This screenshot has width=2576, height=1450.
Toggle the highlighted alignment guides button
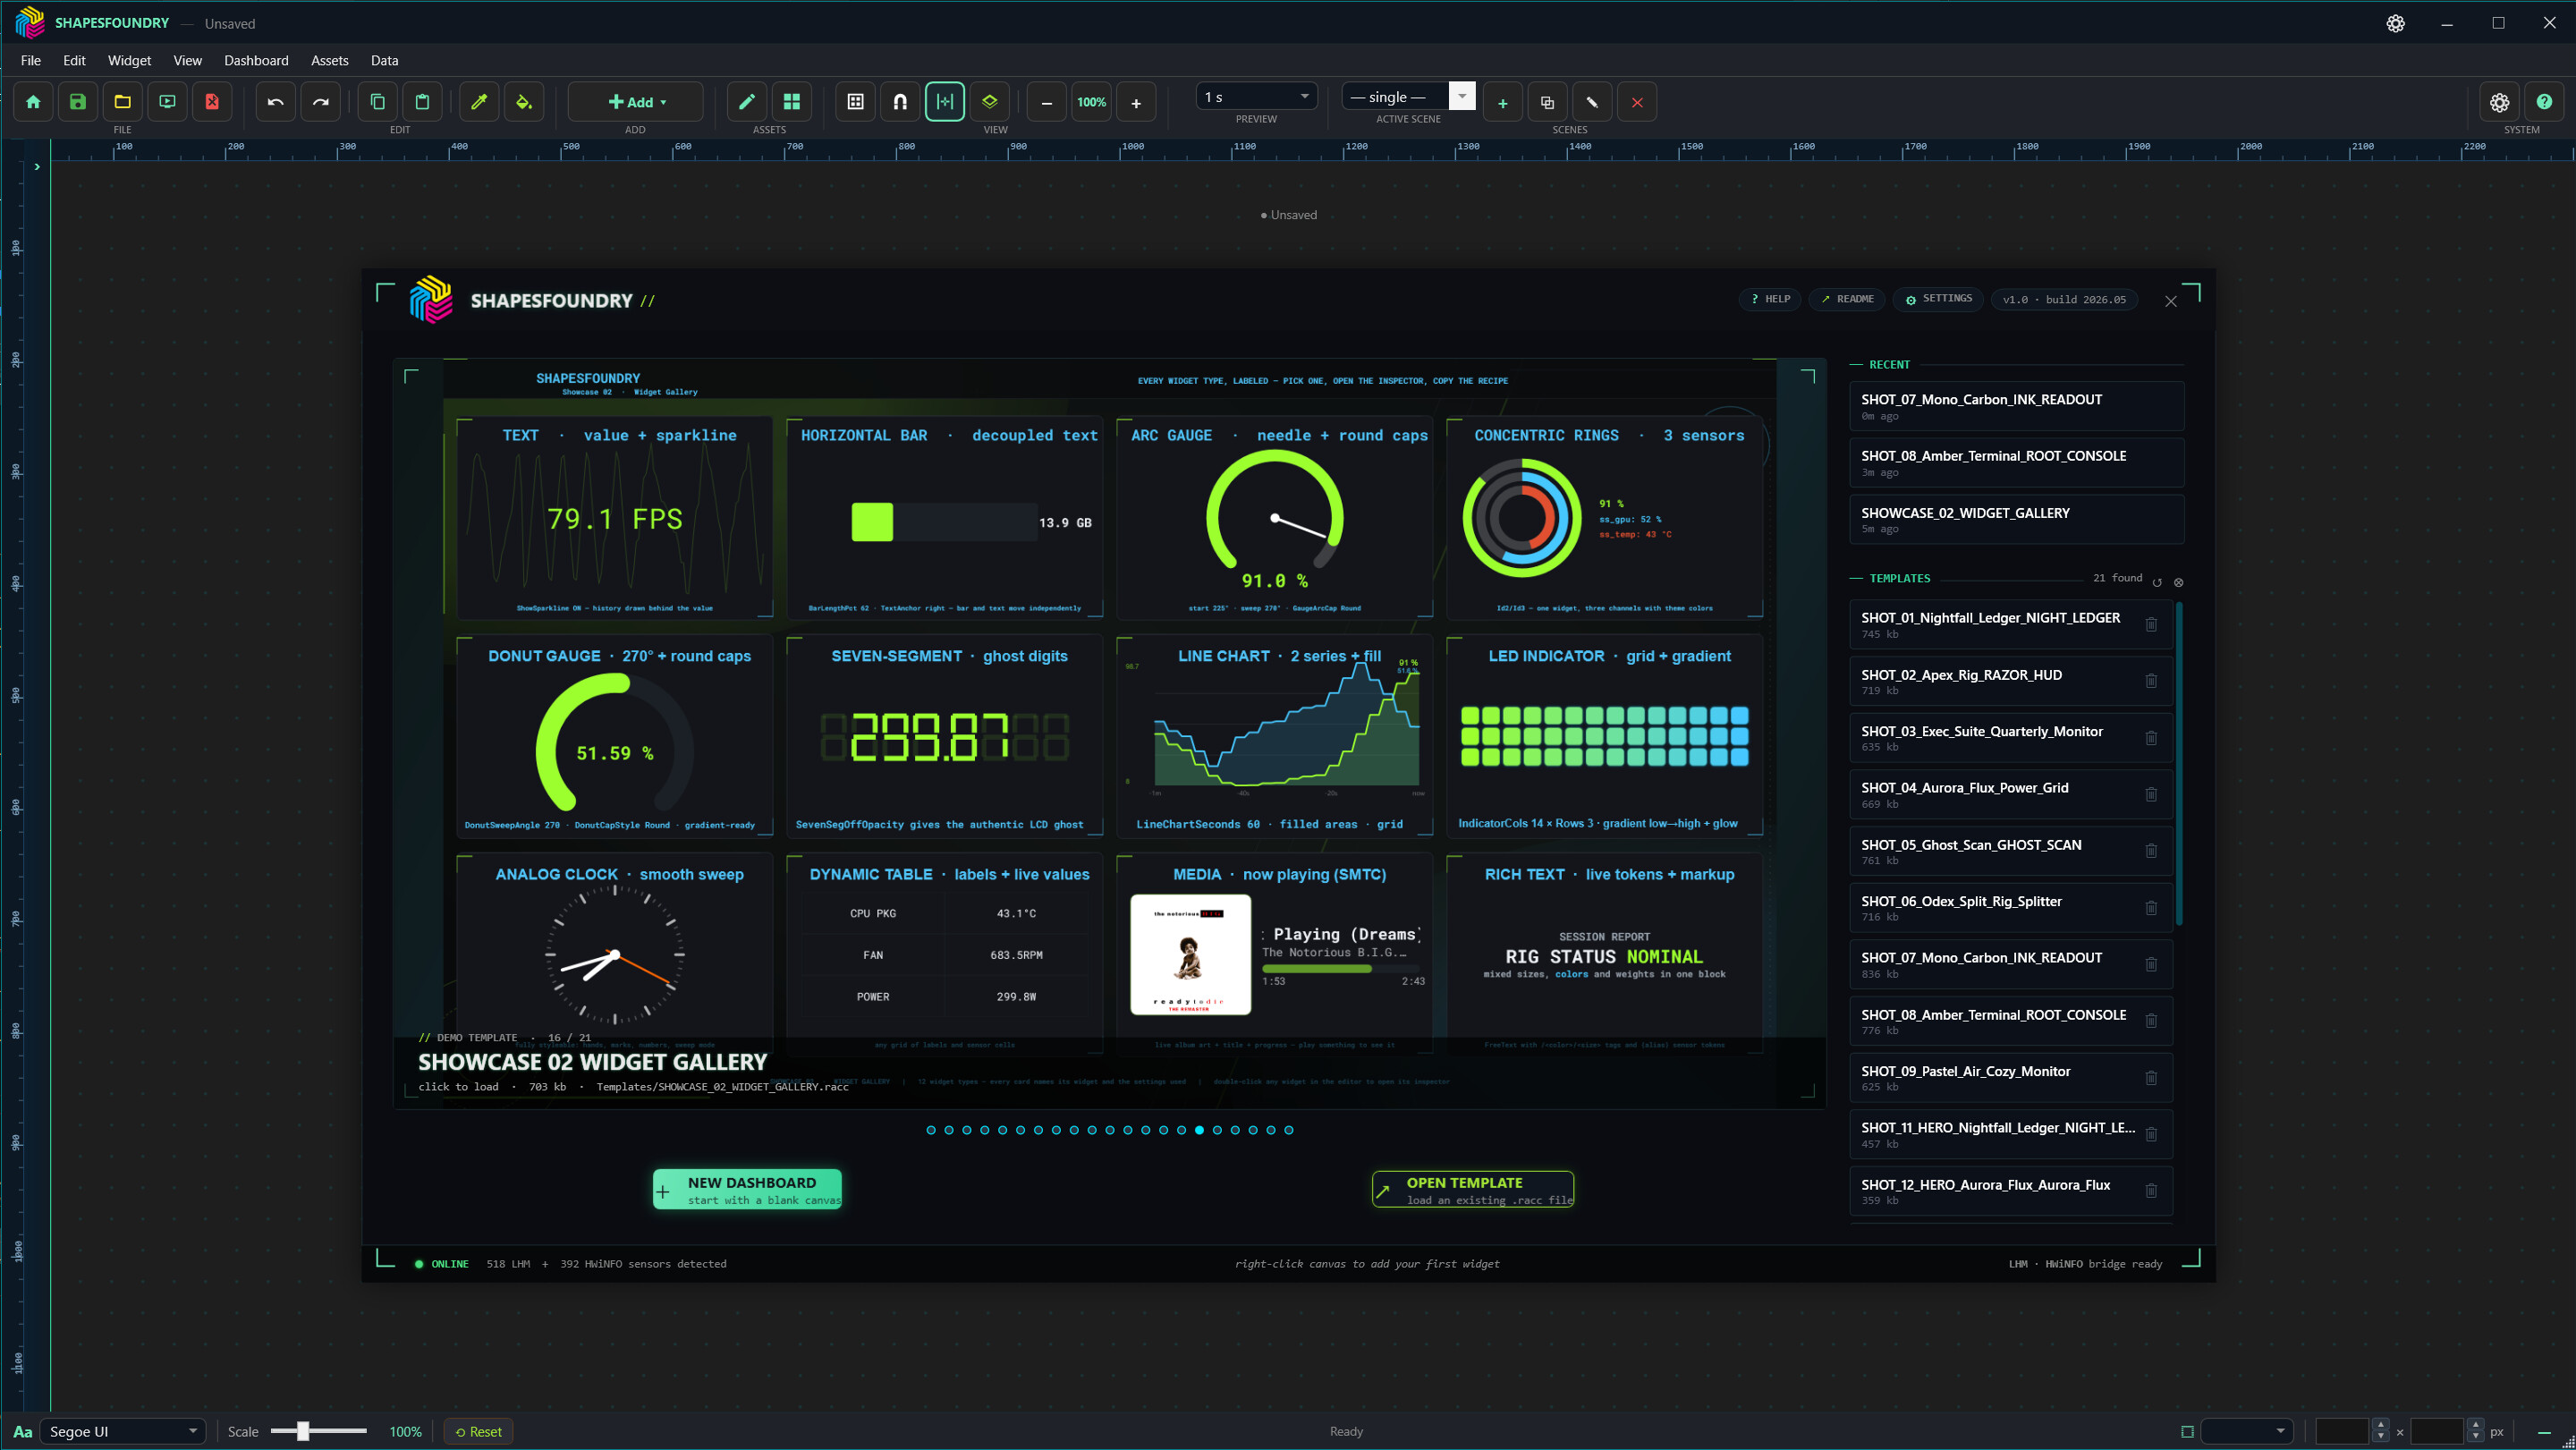tap(945, 102)
